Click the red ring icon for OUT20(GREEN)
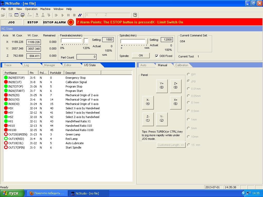This screenshot has width=263, height=197. [6, 134]
